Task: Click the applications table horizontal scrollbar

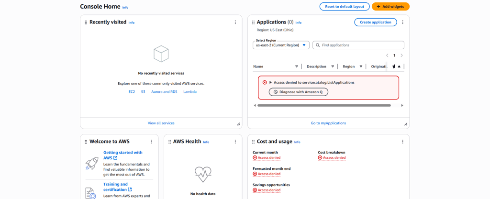Action: click(324, 106)
